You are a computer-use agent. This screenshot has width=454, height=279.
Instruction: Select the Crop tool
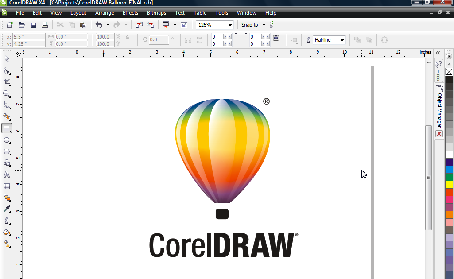pyautogui.click(x=7, y=82)
